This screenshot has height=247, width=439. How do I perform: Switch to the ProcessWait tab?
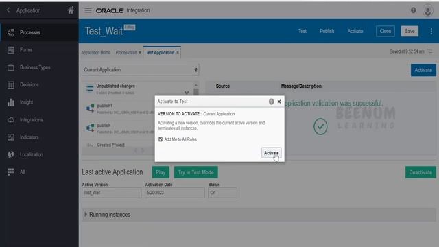[126, 53]
